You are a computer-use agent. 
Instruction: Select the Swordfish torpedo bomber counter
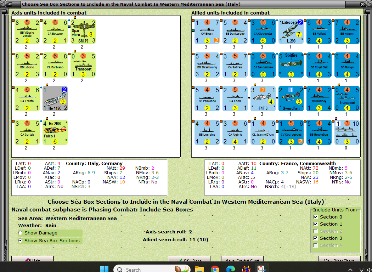click(291, 99)
